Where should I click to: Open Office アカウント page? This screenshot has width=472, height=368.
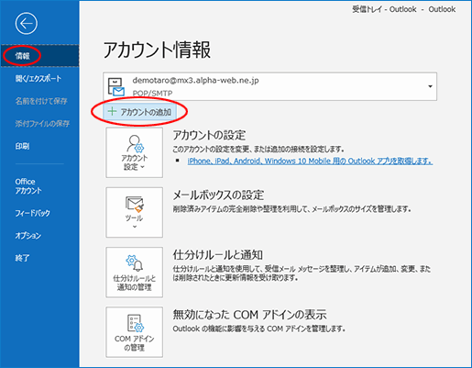[28, 186]
